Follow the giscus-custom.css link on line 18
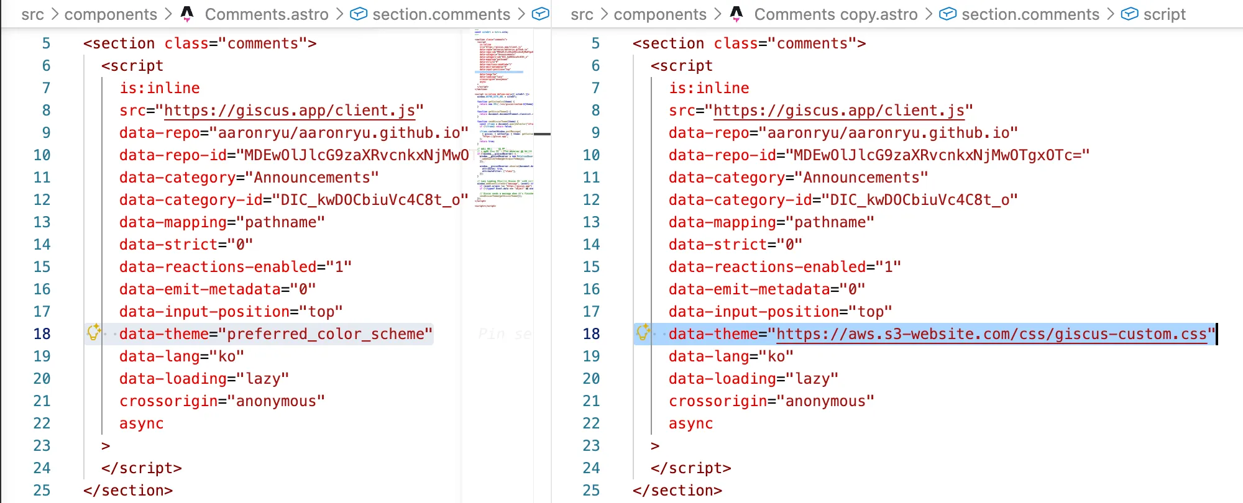 tap(992, 334)
